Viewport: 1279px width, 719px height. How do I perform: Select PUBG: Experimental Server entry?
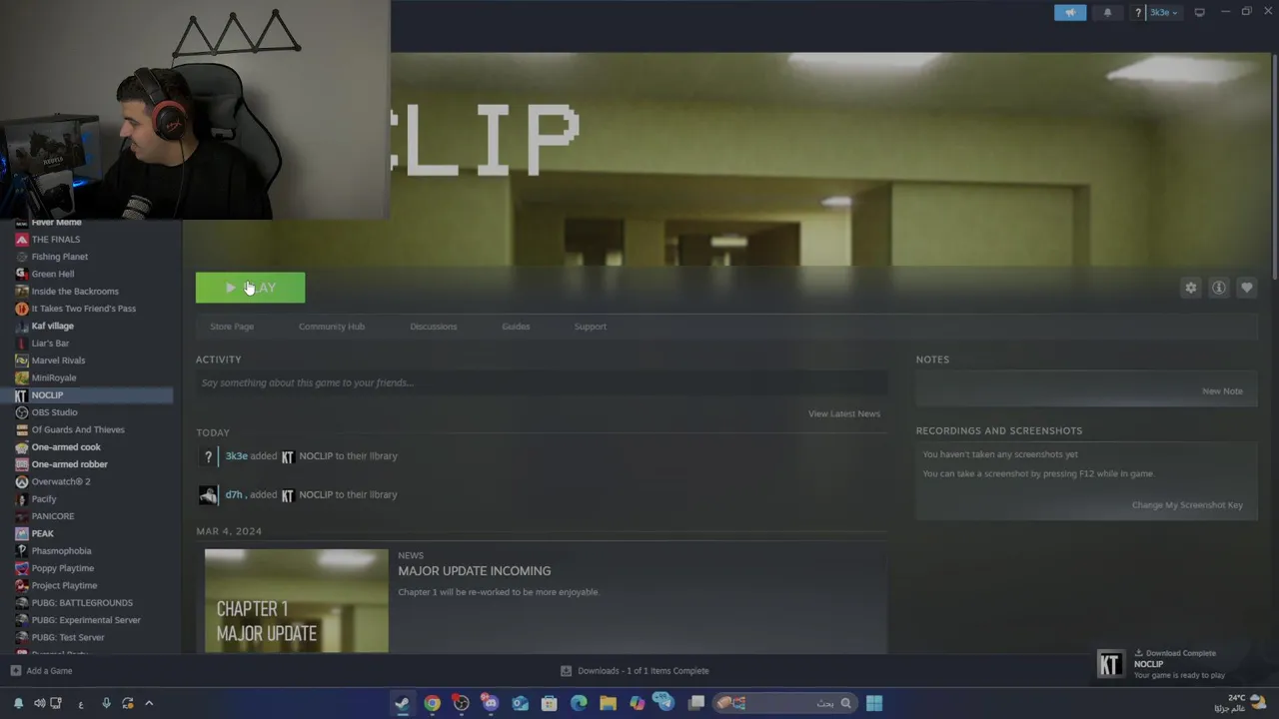click(86, 620)
